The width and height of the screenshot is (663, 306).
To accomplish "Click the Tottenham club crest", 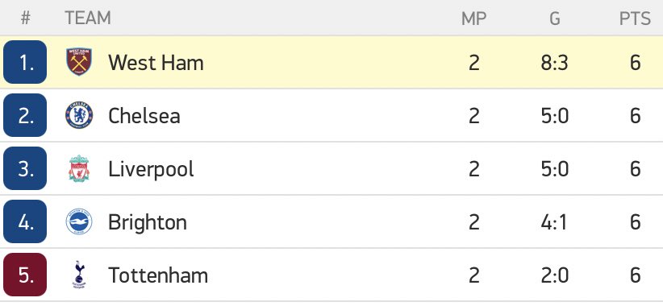I will 79,275.
